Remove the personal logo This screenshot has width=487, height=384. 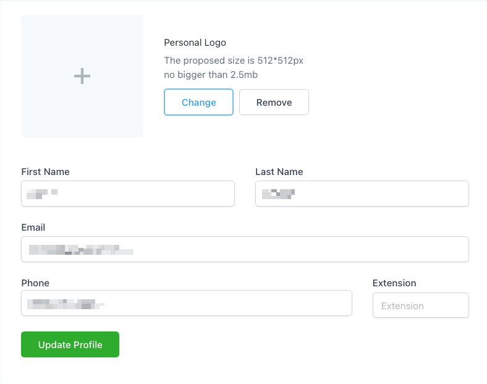[274, 102]
